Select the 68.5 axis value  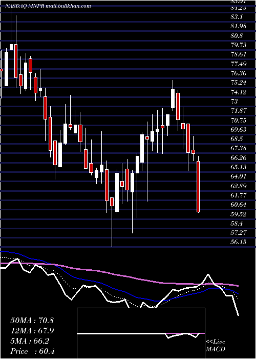coord(237,139)
